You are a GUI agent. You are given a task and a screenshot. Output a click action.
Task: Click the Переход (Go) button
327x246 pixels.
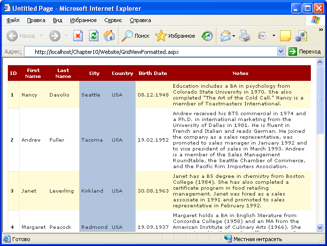(x=305, y=51)
